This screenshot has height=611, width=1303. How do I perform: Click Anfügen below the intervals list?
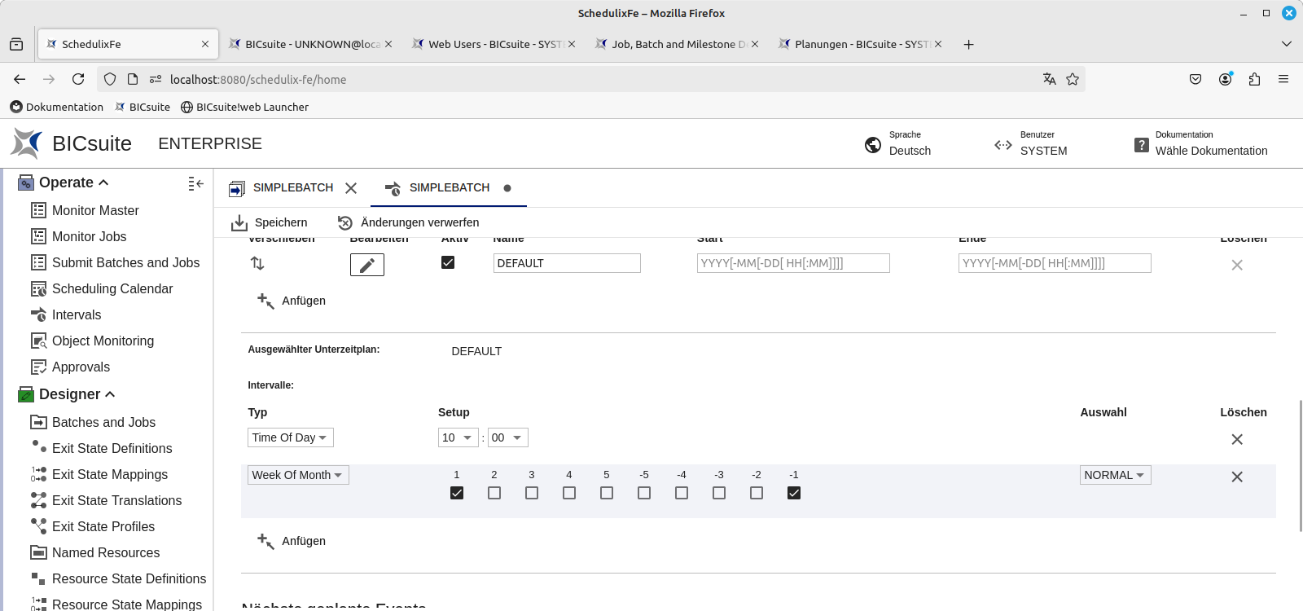292,541
